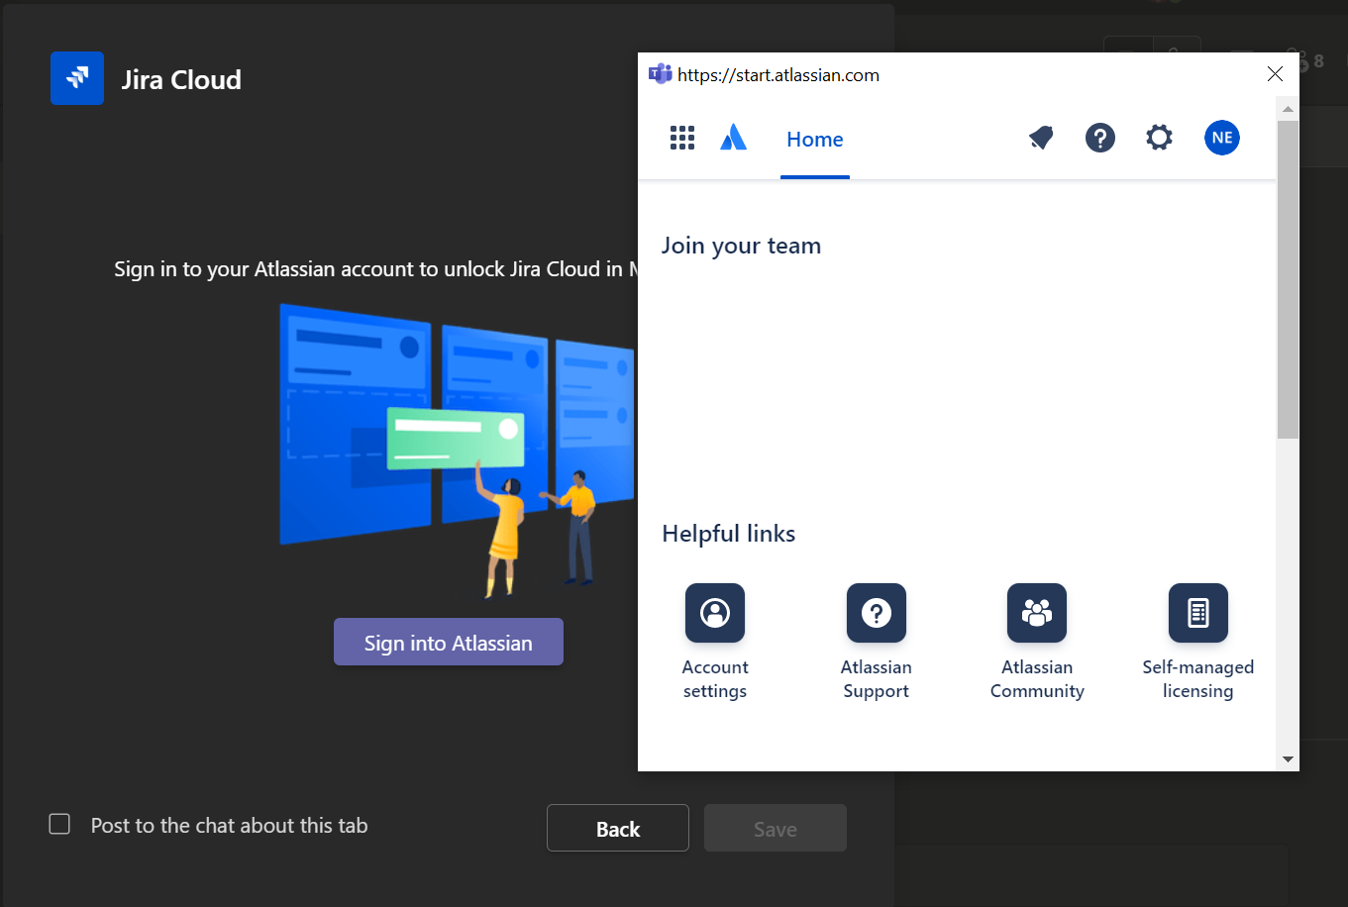This screenshot has height=907, width=1348.
Task: Click the Teams icon in popup title bar
Action: [660, 74]
